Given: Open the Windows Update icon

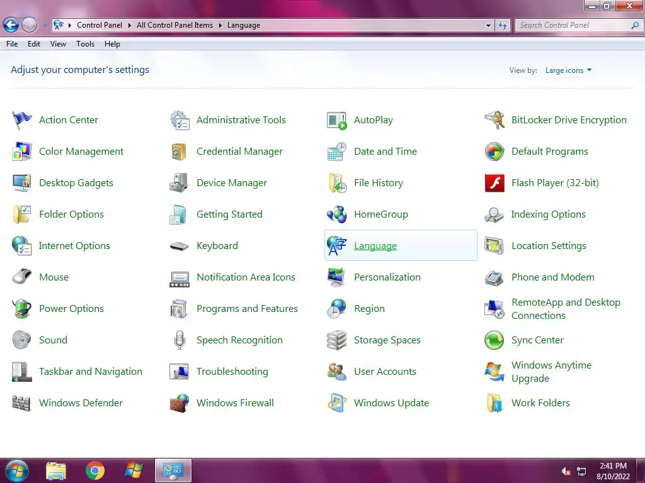Looking at the screenshot, I should (x=337, y=403).
